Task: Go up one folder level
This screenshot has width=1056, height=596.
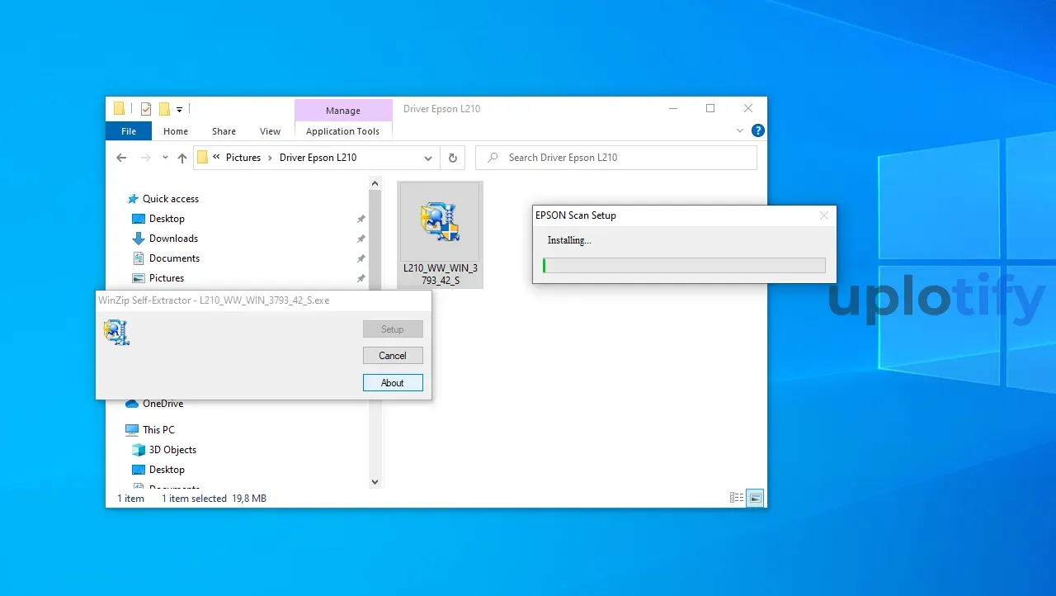Action: click(182, 158)
